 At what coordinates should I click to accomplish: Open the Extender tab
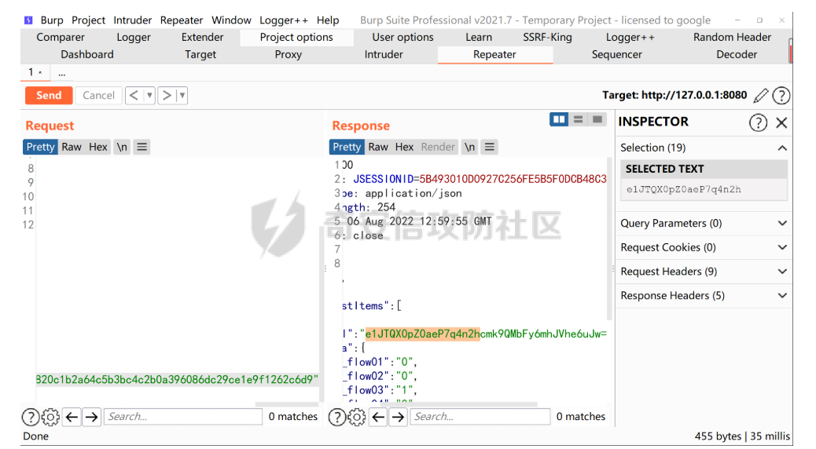pos(203,38)
